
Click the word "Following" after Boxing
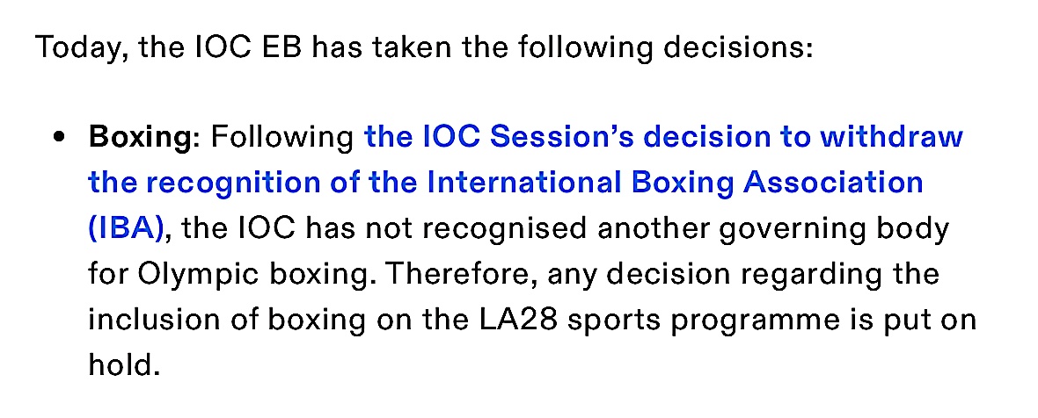tap(283, 138)
